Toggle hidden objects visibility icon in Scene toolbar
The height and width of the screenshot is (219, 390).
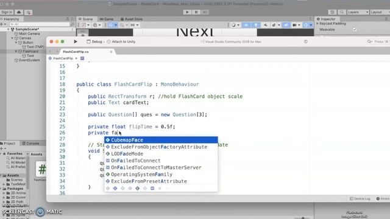pos(286,25)
